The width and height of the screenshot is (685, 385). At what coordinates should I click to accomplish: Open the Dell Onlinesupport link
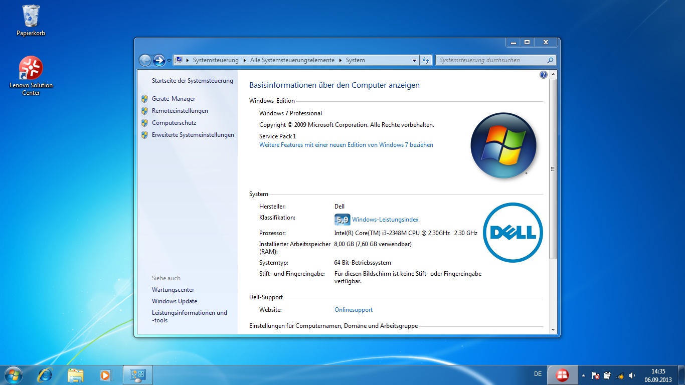tap(354, 310)
